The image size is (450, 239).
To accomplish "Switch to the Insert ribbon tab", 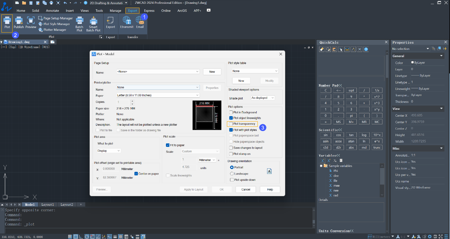I will (70, 11).
